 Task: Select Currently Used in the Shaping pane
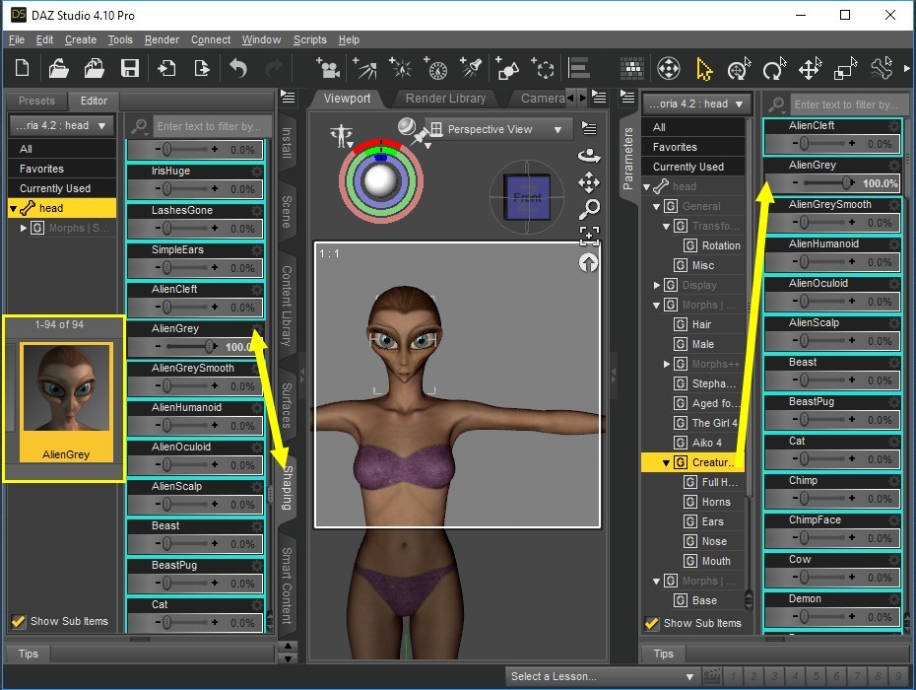(62, 188)
